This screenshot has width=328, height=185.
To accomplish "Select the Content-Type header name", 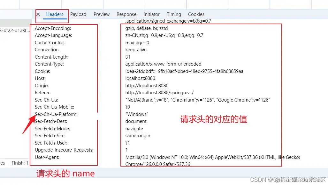I will click(x=50, y=64).
